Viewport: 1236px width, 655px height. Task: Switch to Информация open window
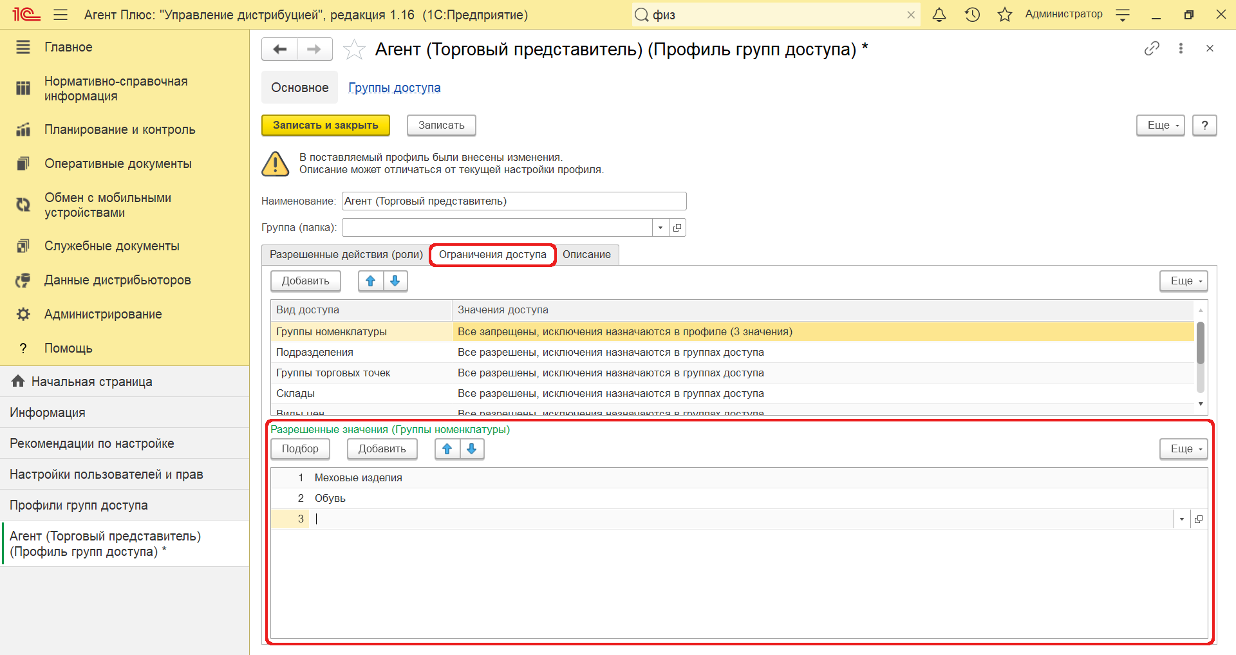124,412
